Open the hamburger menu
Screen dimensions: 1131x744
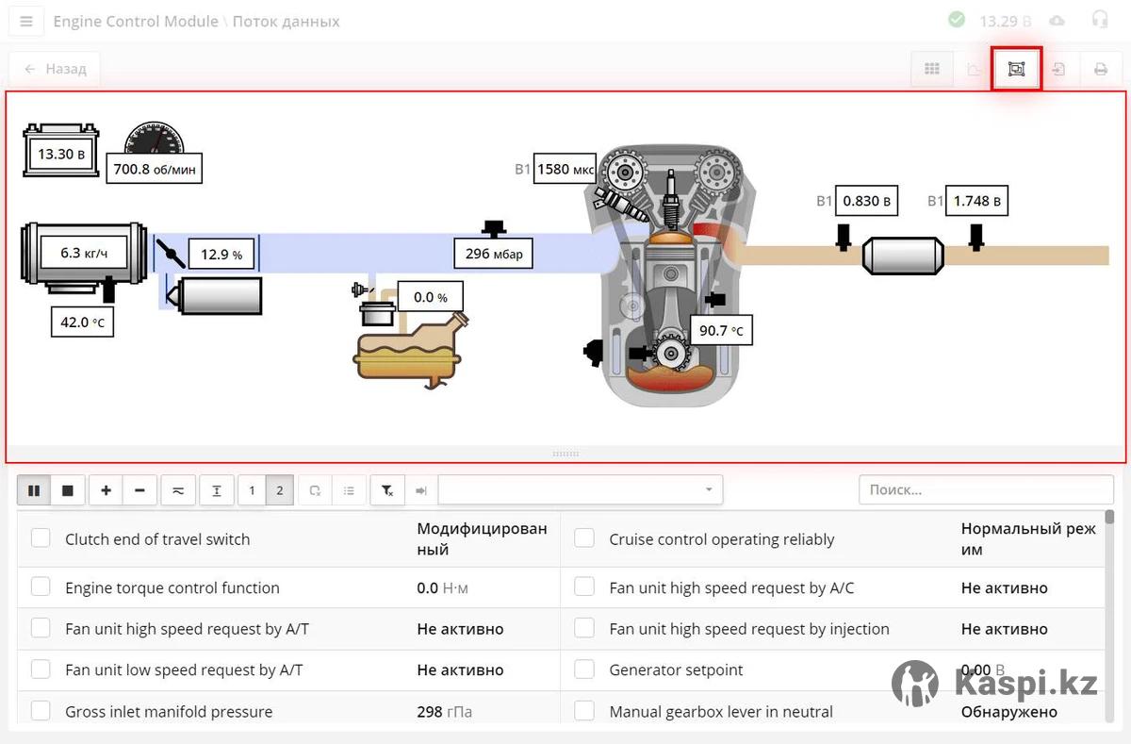coord(26,21)
